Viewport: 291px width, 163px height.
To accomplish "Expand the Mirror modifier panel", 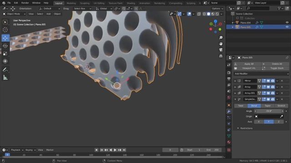I will [x=235, y=81].
